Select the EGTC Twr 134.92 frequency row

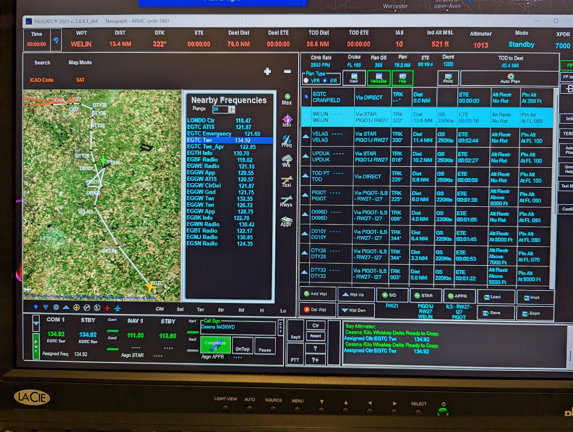pos(229,140)
